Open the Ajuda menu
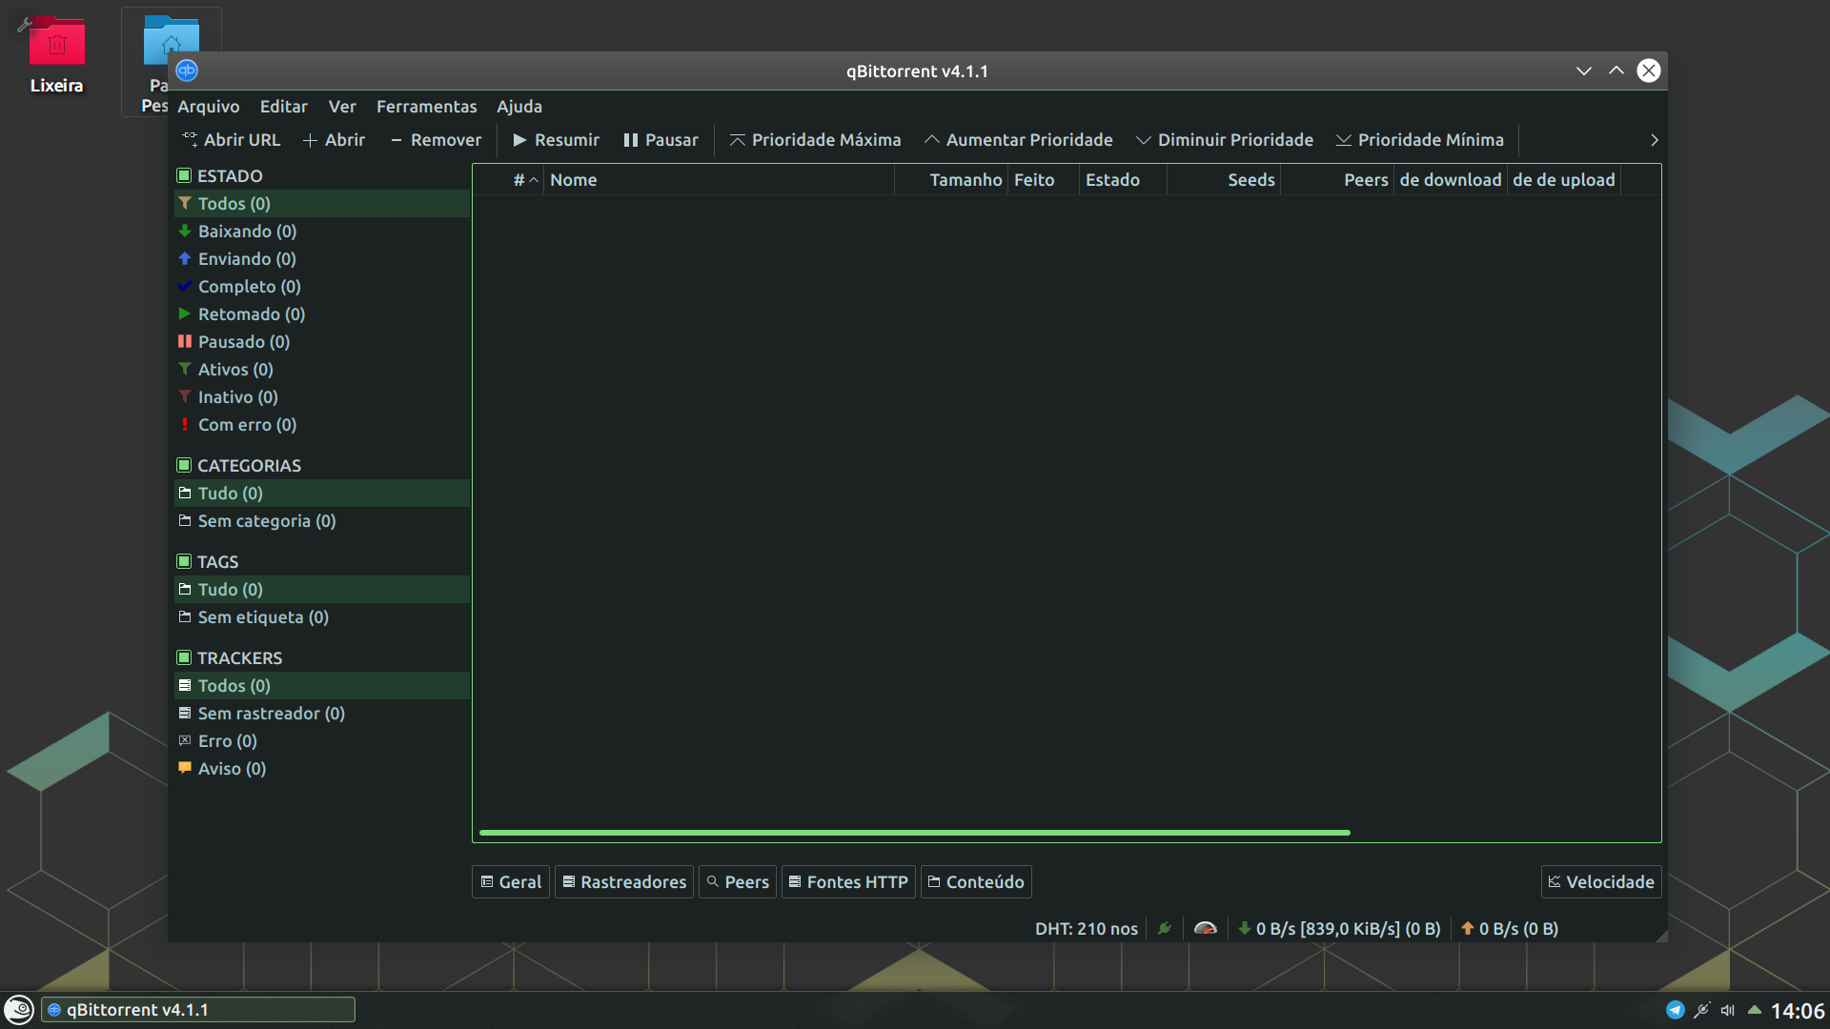The height and width of the screenshot is (1029, 1830). point(519,107)
